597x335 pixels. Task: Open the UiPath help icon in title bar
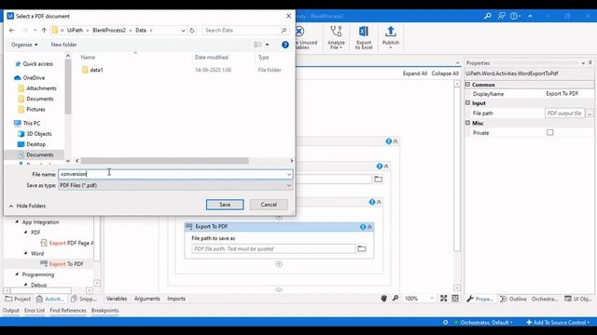[515, 16]
